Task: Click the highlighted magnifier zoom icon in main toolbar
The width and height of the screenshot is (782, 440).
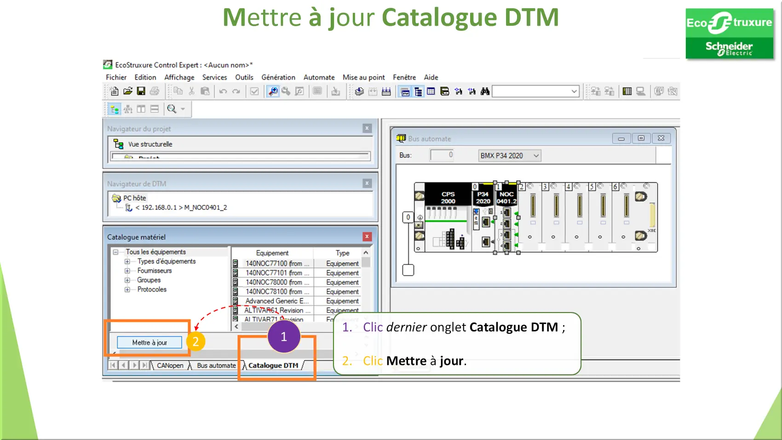Action: click(273, 91)
